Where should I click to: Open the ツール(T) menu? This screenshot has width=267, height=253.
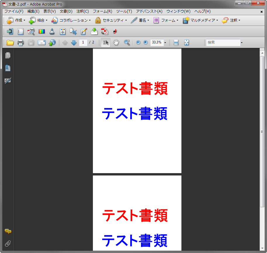point(124,11)
